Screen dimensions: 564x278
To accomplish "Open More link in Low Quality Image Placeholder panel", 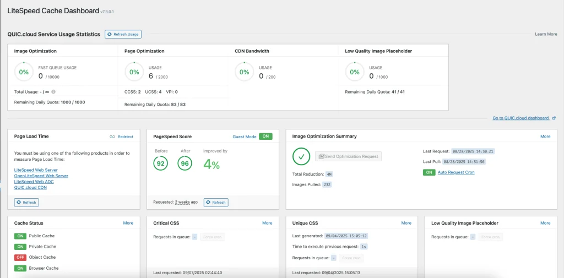I will [x=545, y=223].
